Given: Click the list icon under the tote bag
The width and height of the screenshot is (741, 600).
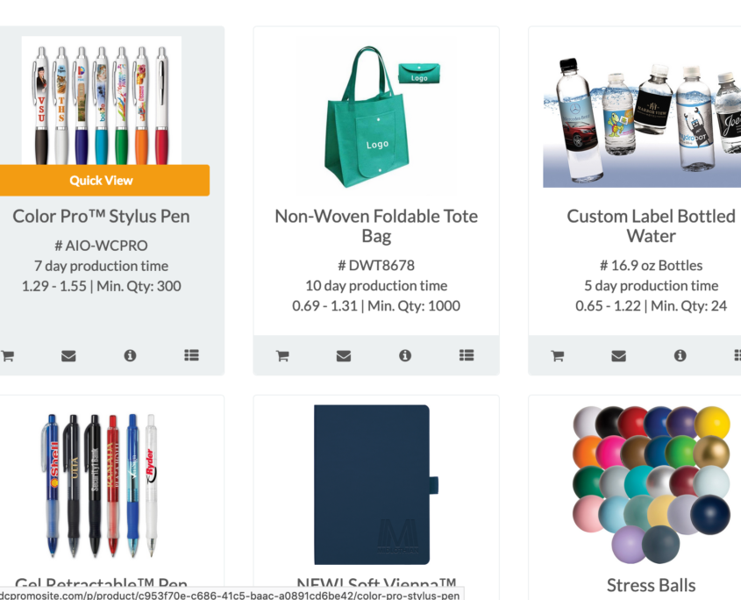Looking at the screenshot, I should click(466, 355).
